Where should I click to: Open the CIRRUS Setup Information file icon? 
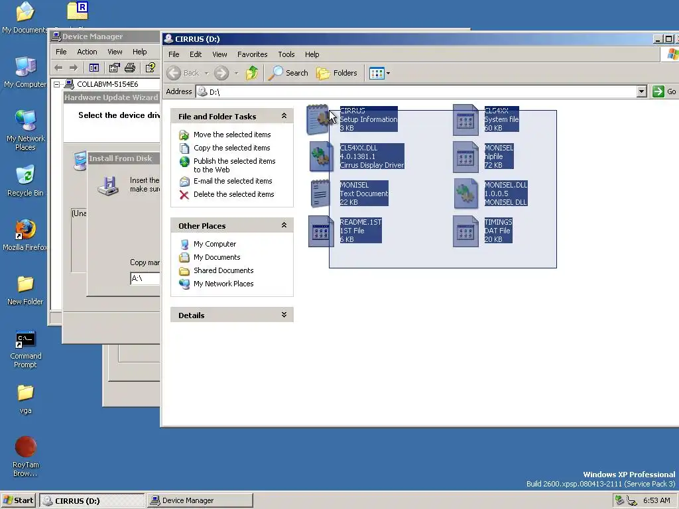click(x=319, y=119)
